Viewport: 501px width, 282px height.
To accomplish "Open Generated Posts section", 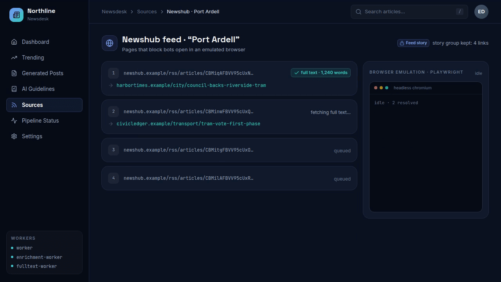I will (x=44, y=73).
